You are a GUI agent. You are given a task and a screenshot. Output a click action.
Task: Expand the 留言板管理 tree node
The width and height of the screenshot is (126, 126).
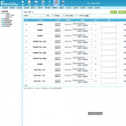coord(1,23)
